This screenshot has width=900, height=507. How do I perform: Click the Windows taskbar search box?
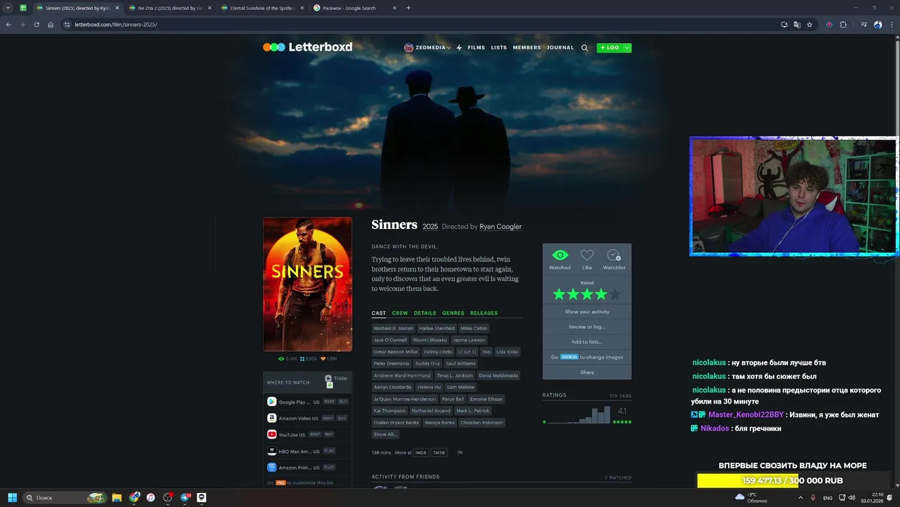click(65, 498)
